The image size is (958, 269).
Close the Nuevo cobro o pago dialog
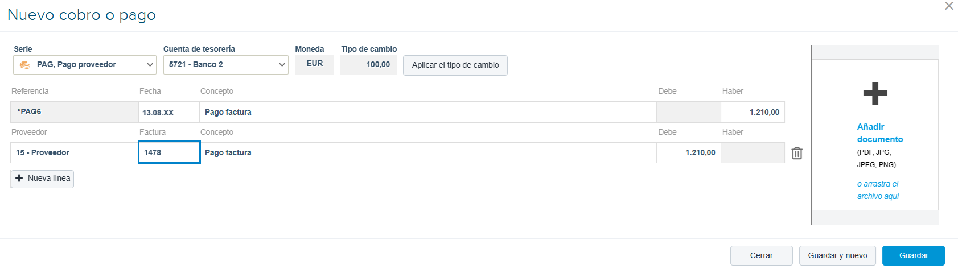(x=949, y=6)
